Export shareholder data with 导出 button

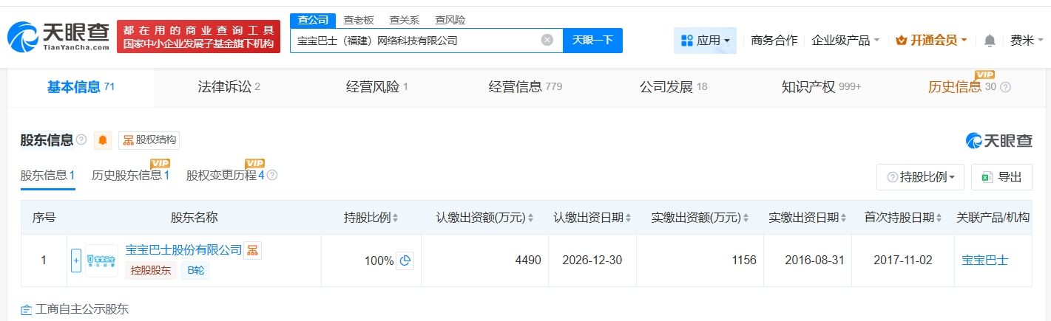click(x=1001, y=177)
